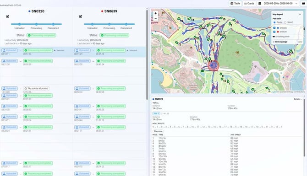
Task: Zoom in on the map
Action: tap(156, 13)
